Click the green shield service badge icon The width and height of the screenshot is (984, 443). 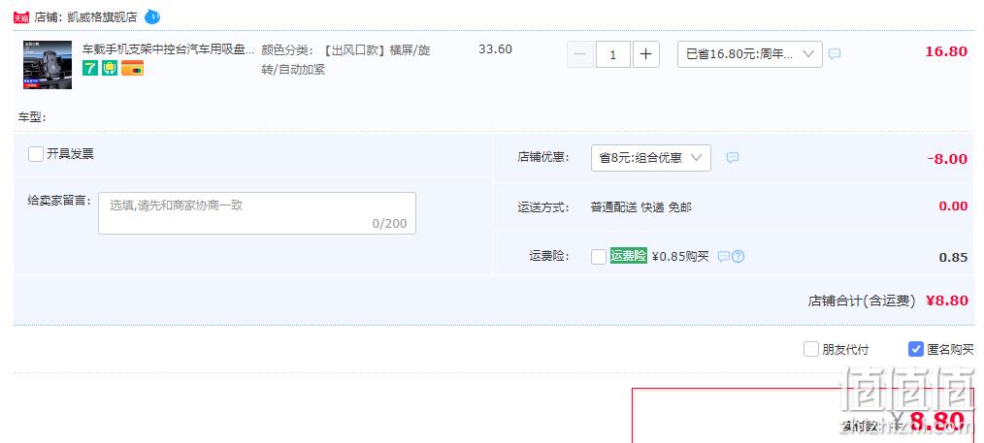[110, 68]
